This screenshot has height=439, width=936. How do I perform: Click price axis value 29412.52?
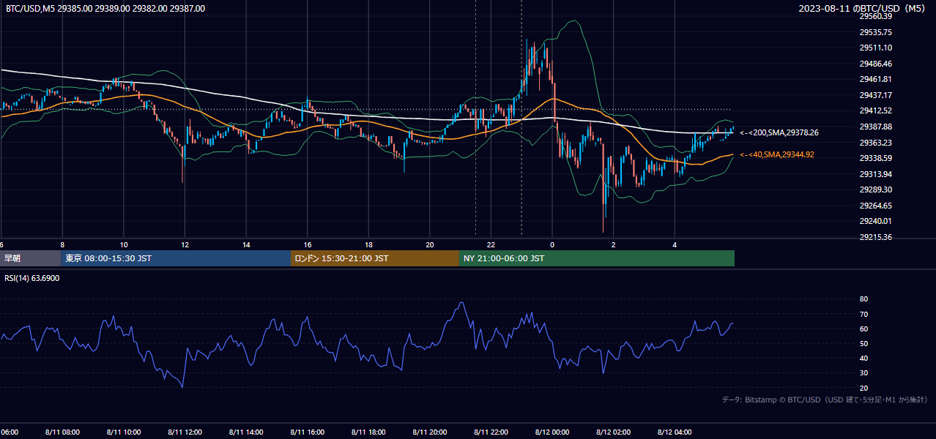point(875,110)
